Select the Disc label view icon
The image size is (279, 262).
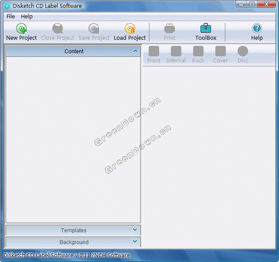[243, 51]
